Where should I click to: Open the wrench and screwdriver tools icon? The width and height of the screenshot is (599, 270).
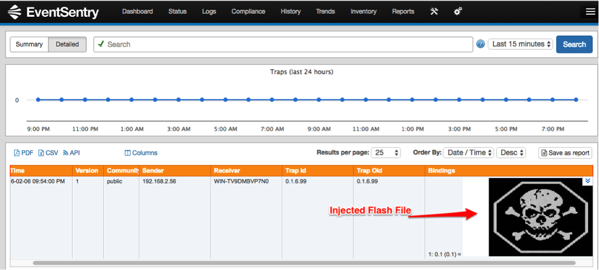(434, 11)
